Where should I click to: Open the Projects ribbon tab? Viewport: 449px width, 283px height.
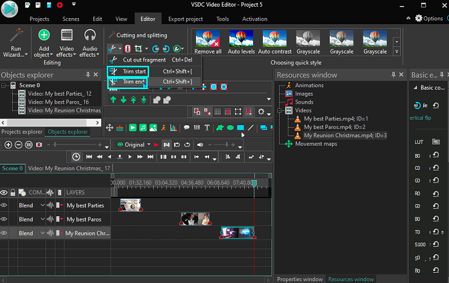click(39, 19)
